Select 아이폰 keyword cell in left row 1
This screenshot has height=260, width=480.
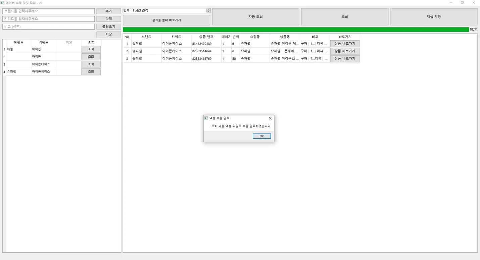point(44,49)
